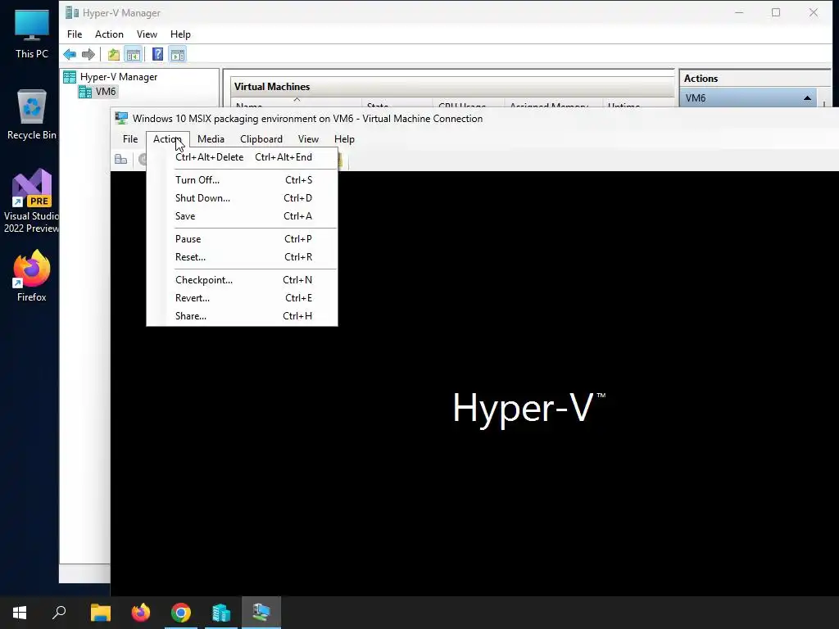Select This PC desktop icon
The image size is (839, 629).
click(32, 34)
